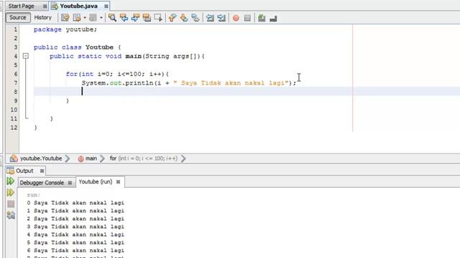The image size is (460, 258).
Task: Click Find Previous Occurrence icon
Action: pyautogui.click(x=124, y=18)
